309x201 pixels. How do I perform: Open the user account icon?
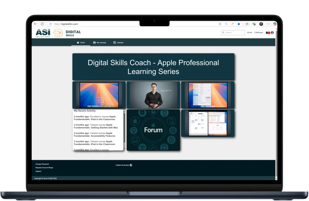pos(272,32)
